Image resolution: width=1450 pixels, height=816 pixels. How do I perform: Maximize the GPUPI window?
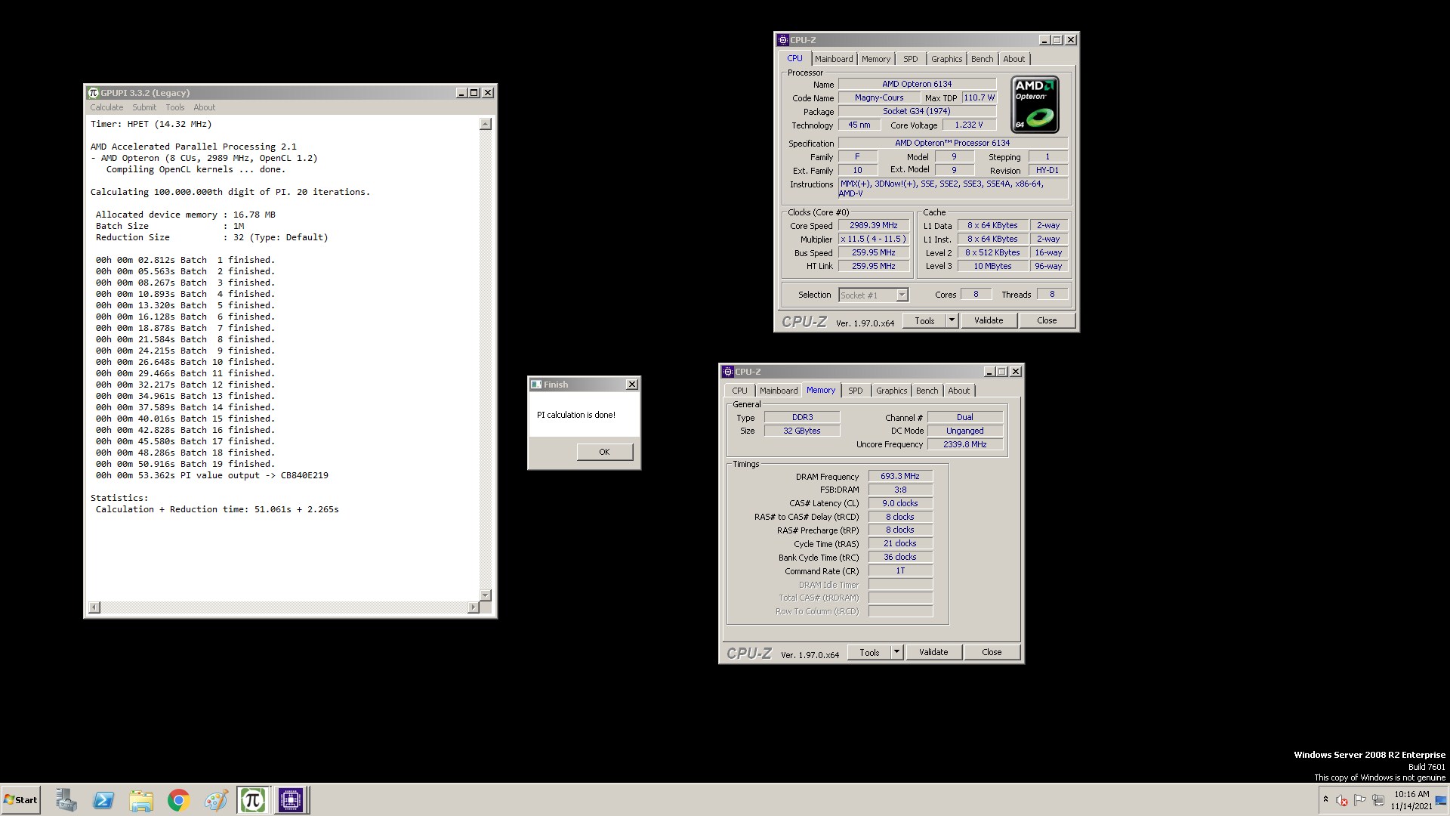pyautogui.click(x=474, y=93)
